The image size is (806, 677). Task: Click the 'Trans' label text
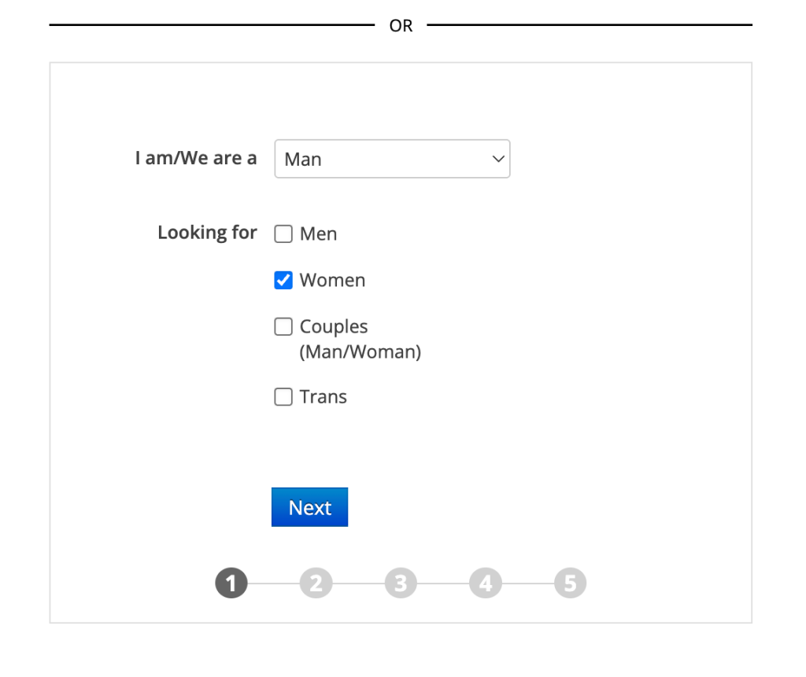323,398
